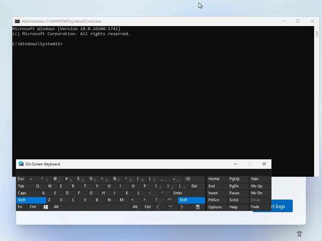Image resolution: width=322 pixels, height=241 pixels.
Task: Click the Mv Dn key
Action: (x=260, y=193)
